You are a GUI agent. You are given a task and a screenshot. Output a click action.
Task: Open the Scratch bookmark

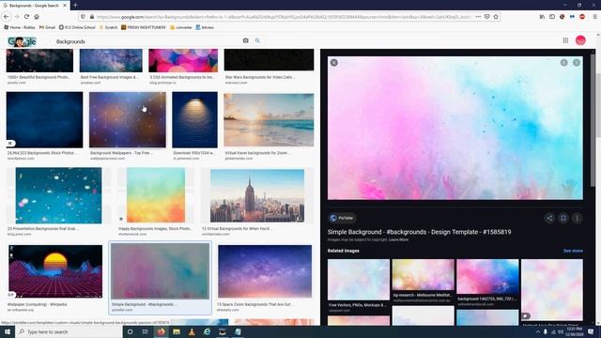109,27
